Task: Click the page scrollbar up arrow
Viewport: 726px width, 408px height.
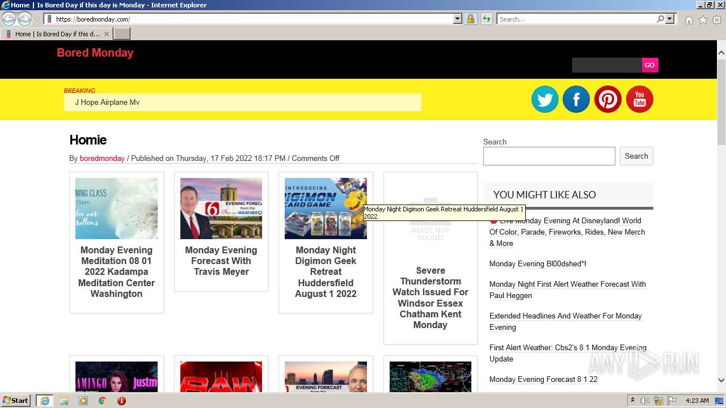Action: [721, 53]
